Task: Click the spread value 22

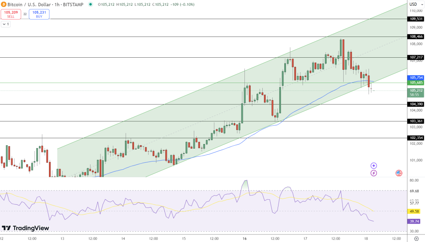Action: pos(25,14)
